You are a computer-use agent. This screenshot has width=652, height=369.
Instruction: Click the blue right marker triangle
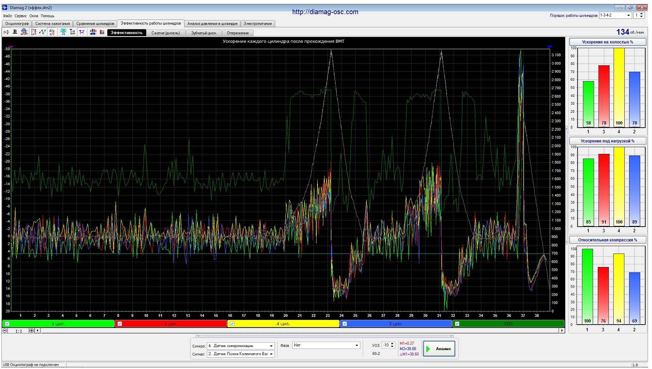tap(550, 47)
